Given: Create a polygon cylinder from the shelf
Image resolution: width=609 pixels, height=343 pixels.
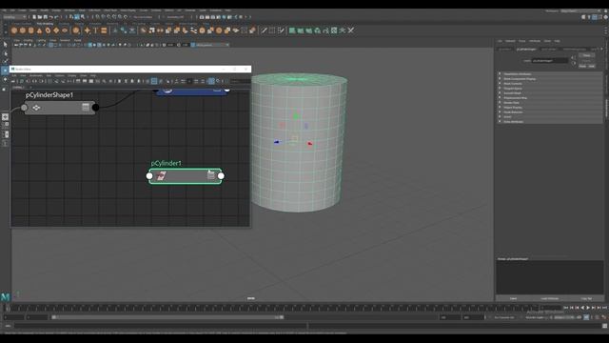Looking at the screenshot, I should tap(31, 30).
